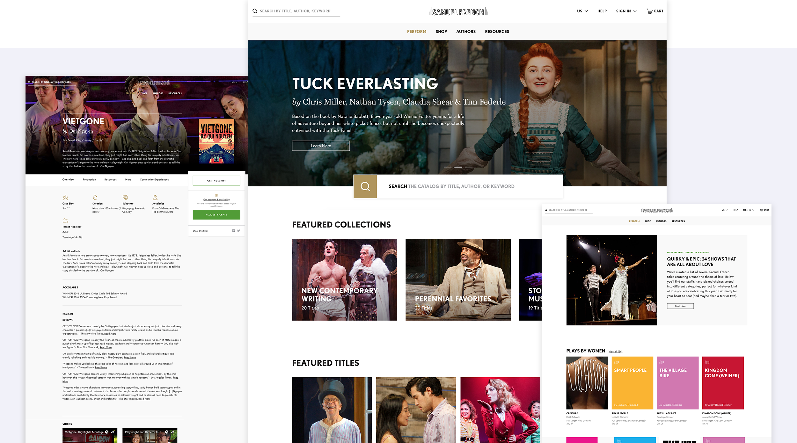
Task: Click Read More after The Guardian review
Action: point(130,358)
